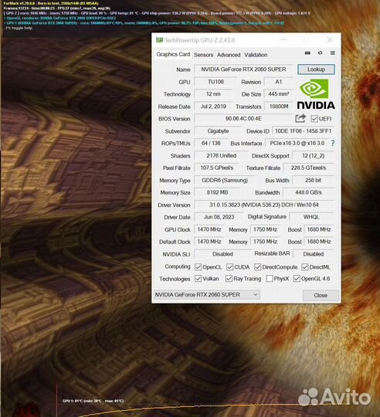Click the GPU Clock row Boost 1680 MHz field
The width and height of the screenshot is (380, 417).
(319, 229)
